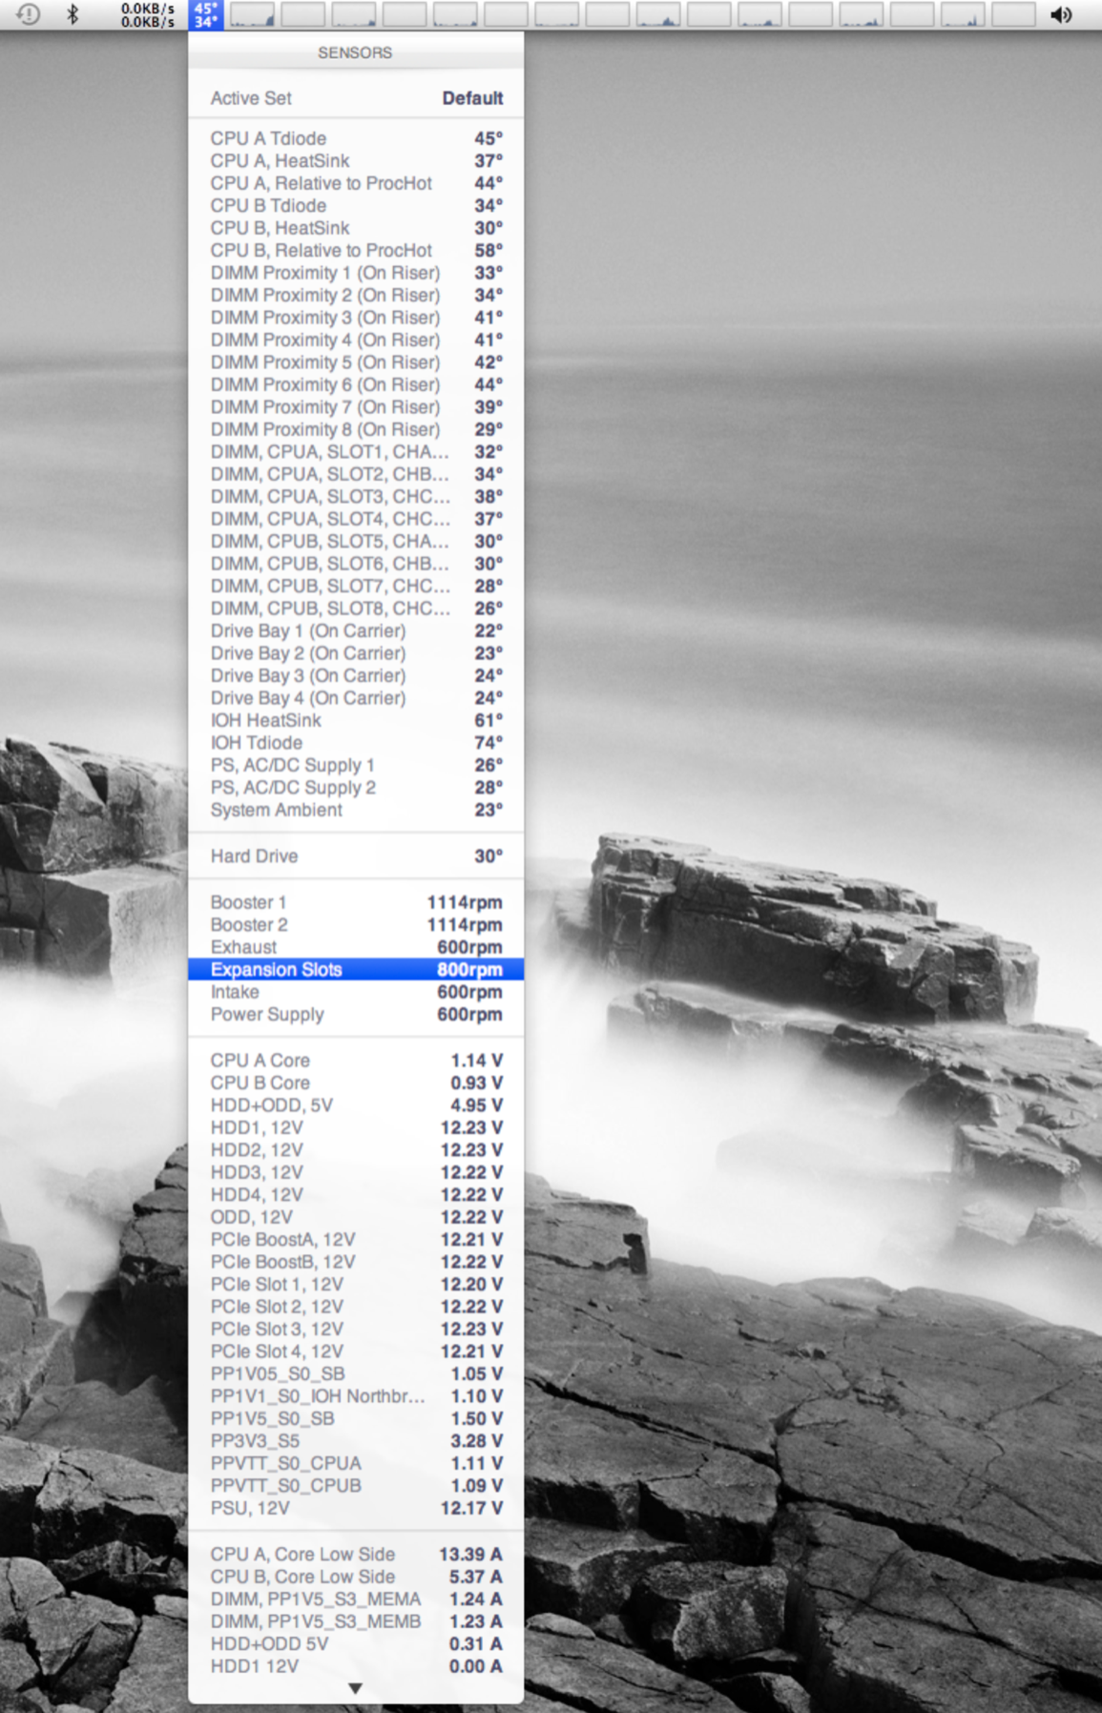
Task: Choose the IOH Tdiode sensor entry
Action: (x=356, y=743)
